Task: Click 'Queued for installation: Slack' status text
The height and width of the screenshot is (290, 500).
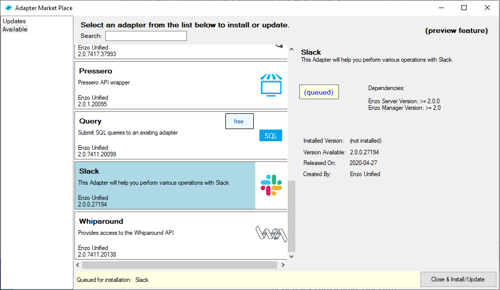Action: pos(112,280)
